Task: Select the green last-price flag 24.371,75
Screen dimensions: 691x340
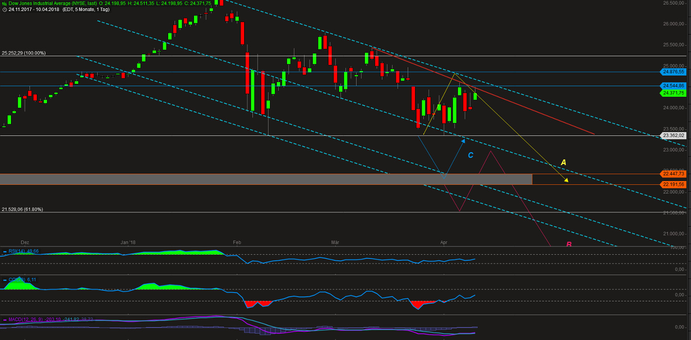Action: pos(673,93)
